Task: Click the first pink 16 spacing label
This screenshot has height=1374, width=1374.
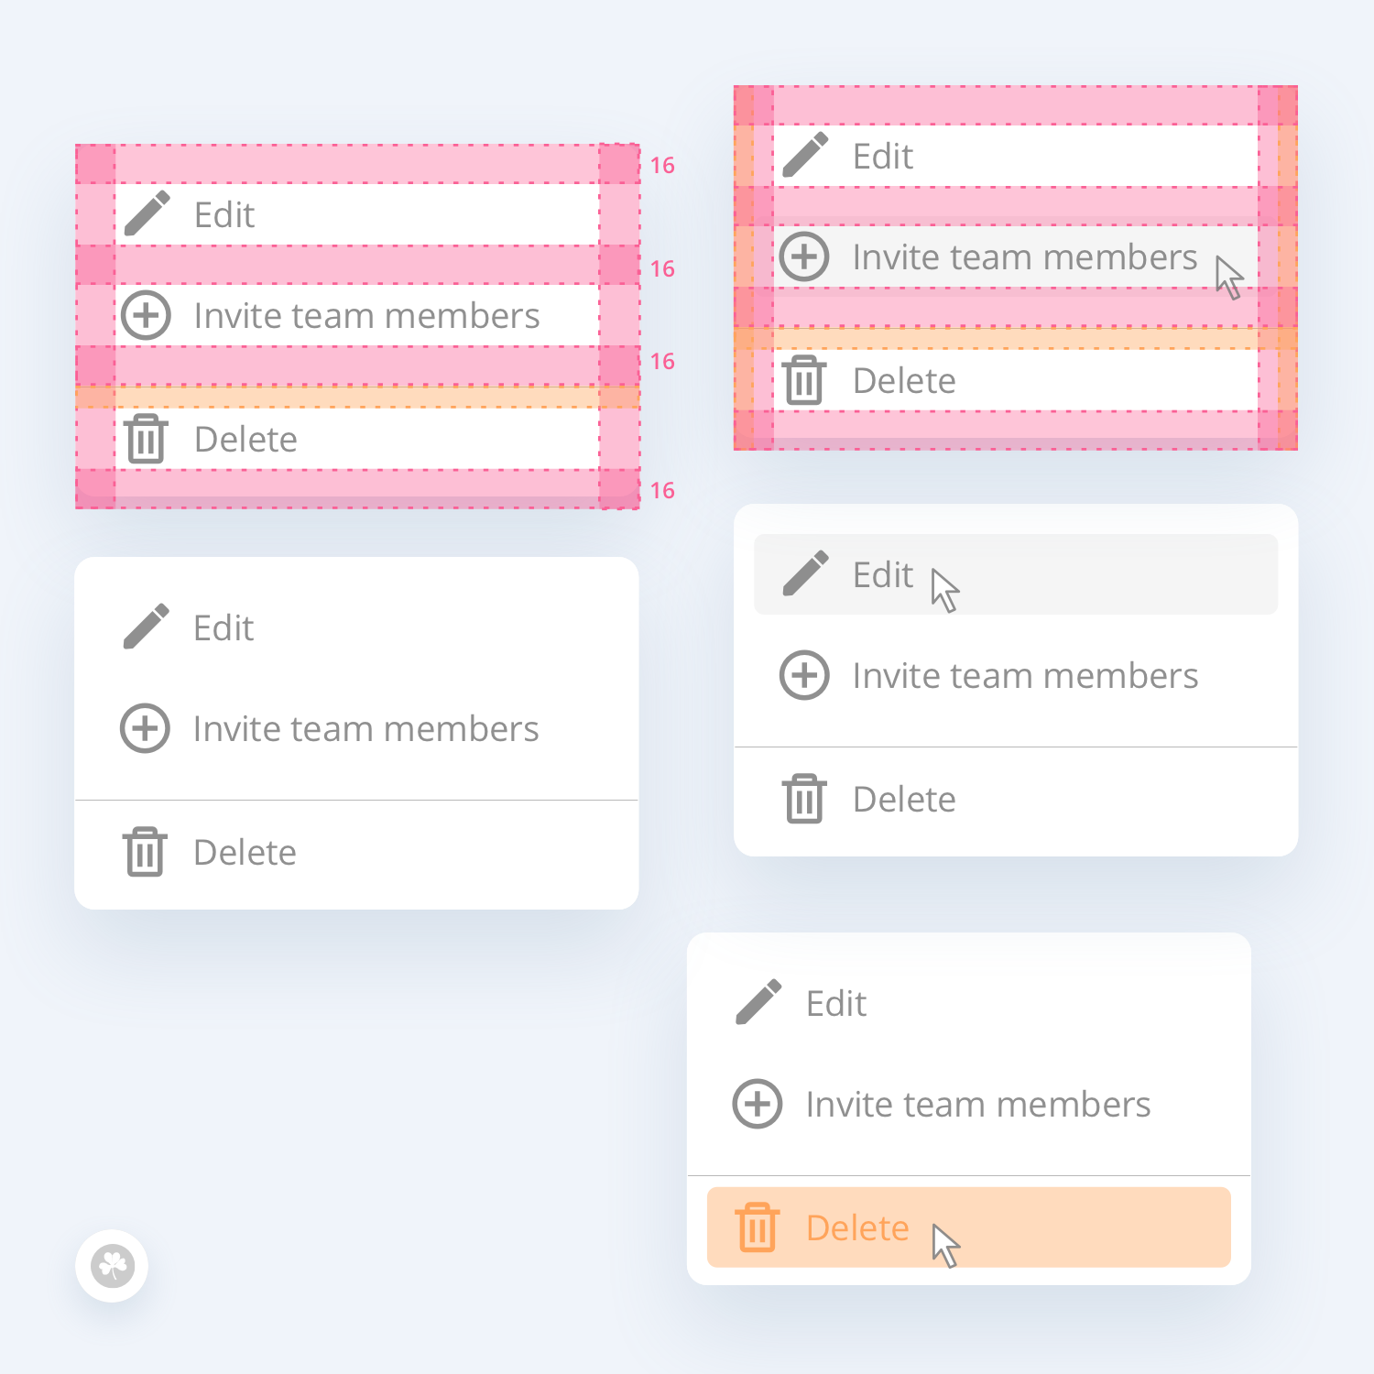Action: pos(662,165)
